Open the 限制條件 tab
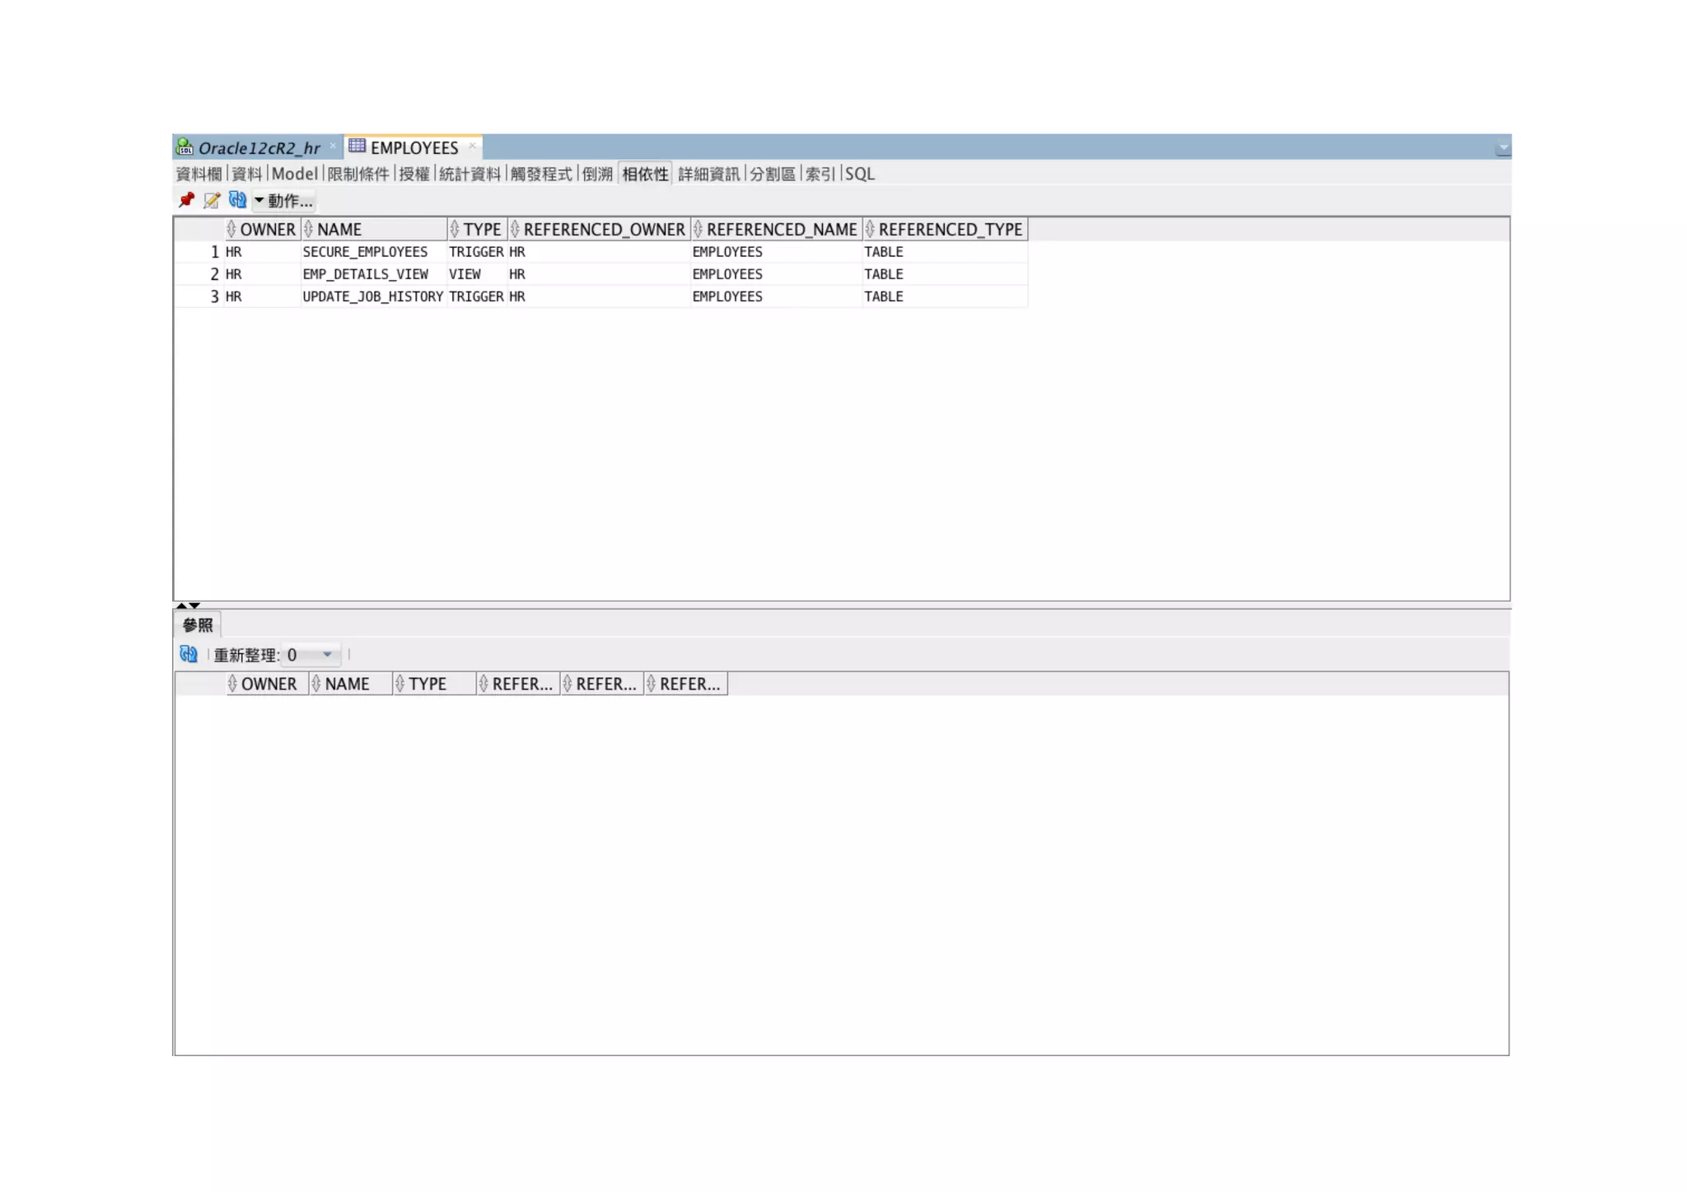This screenshot has width=1687, height=1192. (x=358, y=174)
